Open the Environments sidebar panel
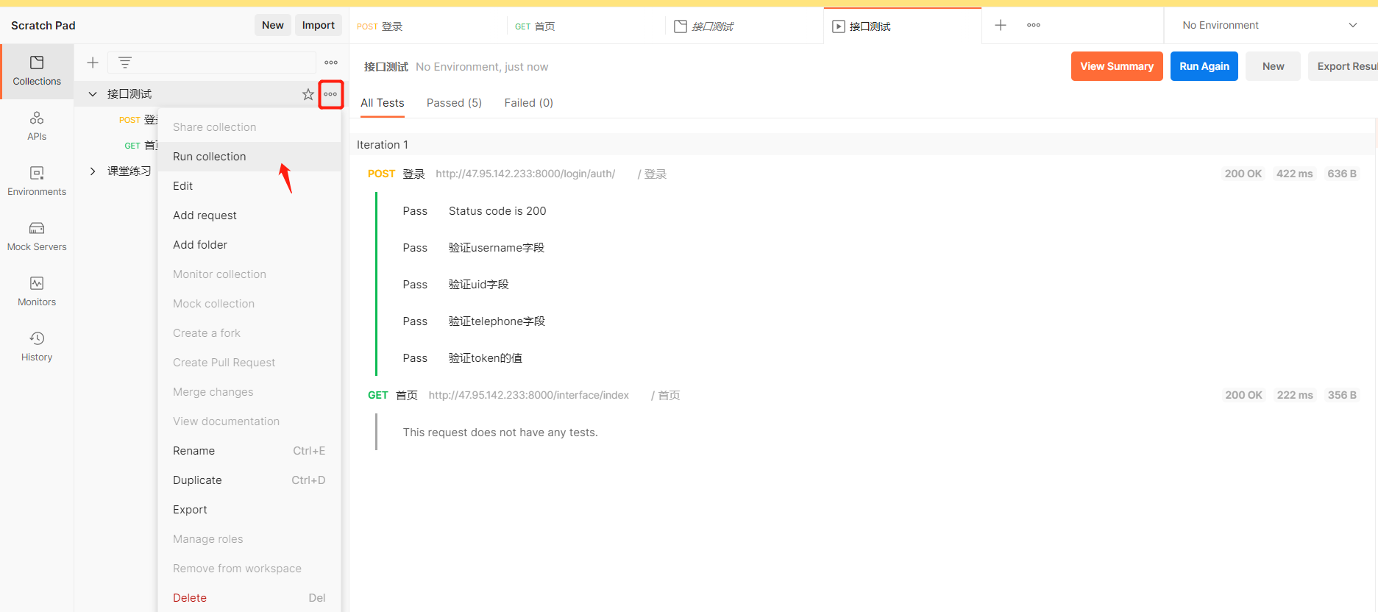Screen dimensions: 1378x612 37,181
